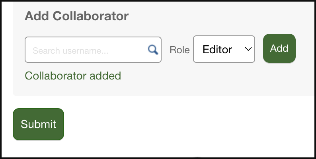This screenshot has height=159, width=316.
Task: Add the collaborator with Add button
Action: [x=279, y=48]
